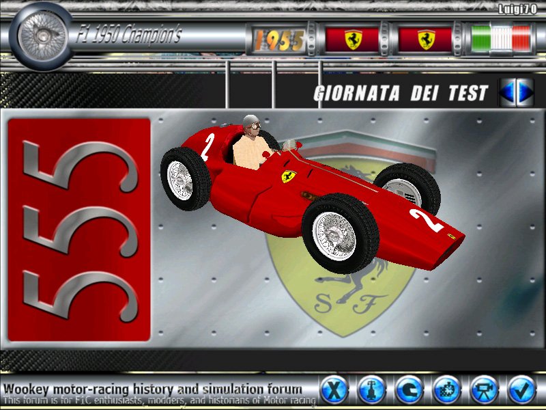Open the driver helmet icon
This screenshot has height=410, width=546.
409,389
